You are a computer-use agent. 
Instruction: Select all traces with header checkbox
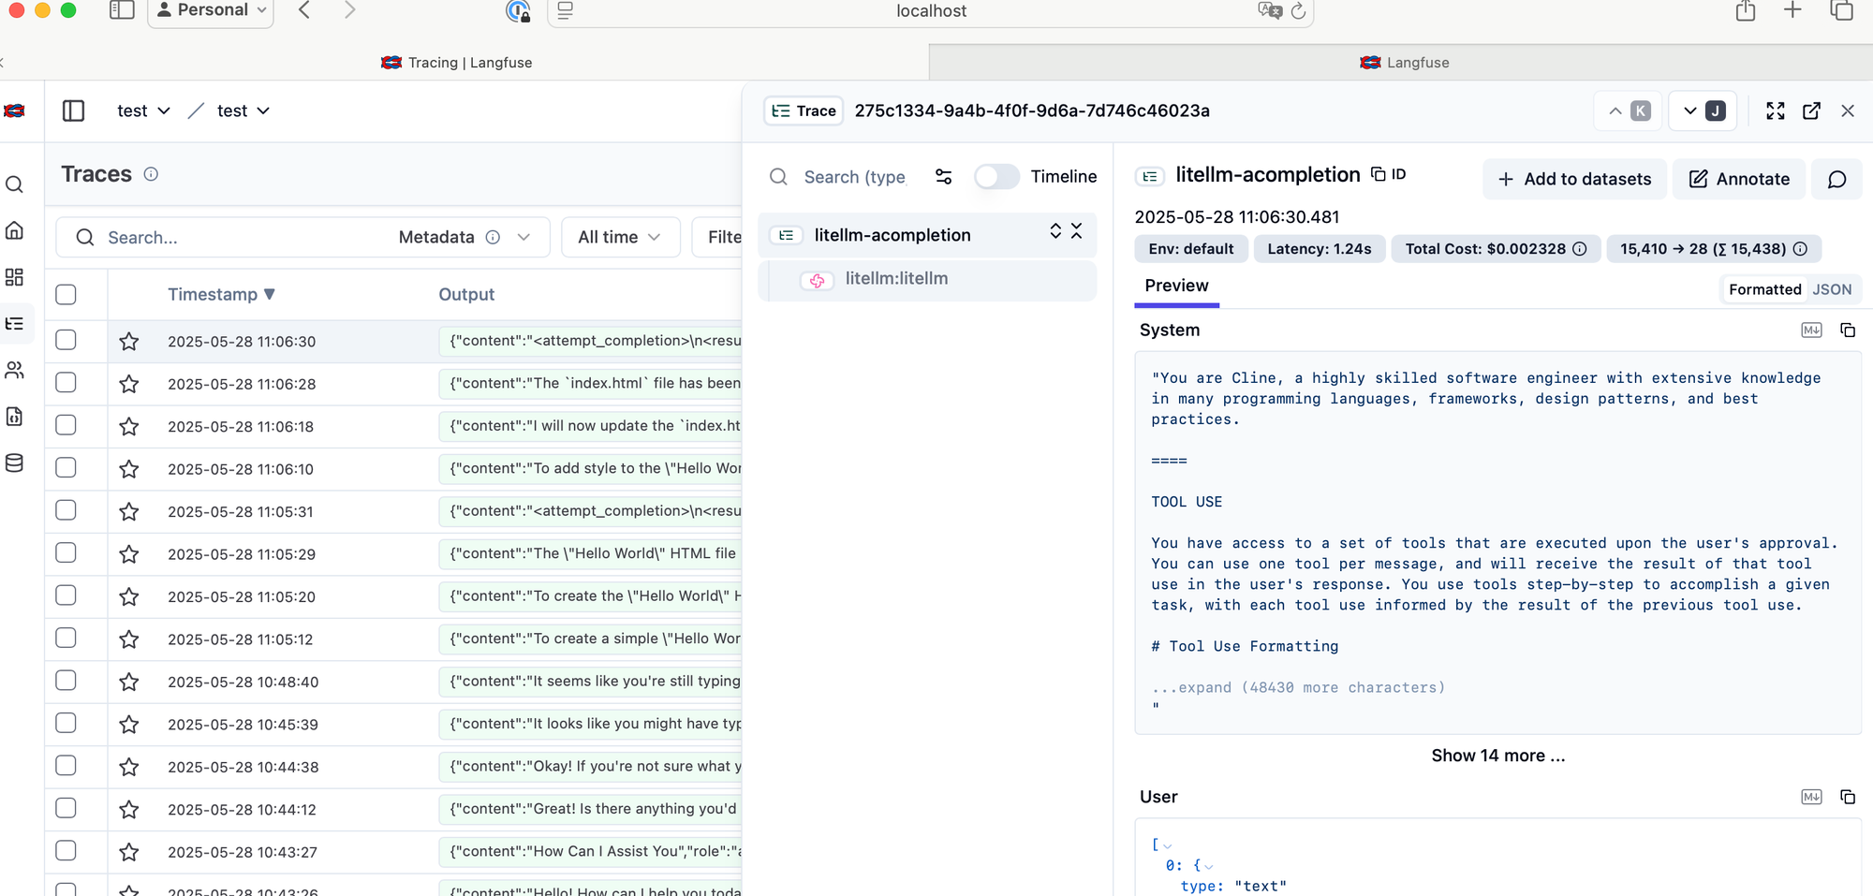(66, 294)
